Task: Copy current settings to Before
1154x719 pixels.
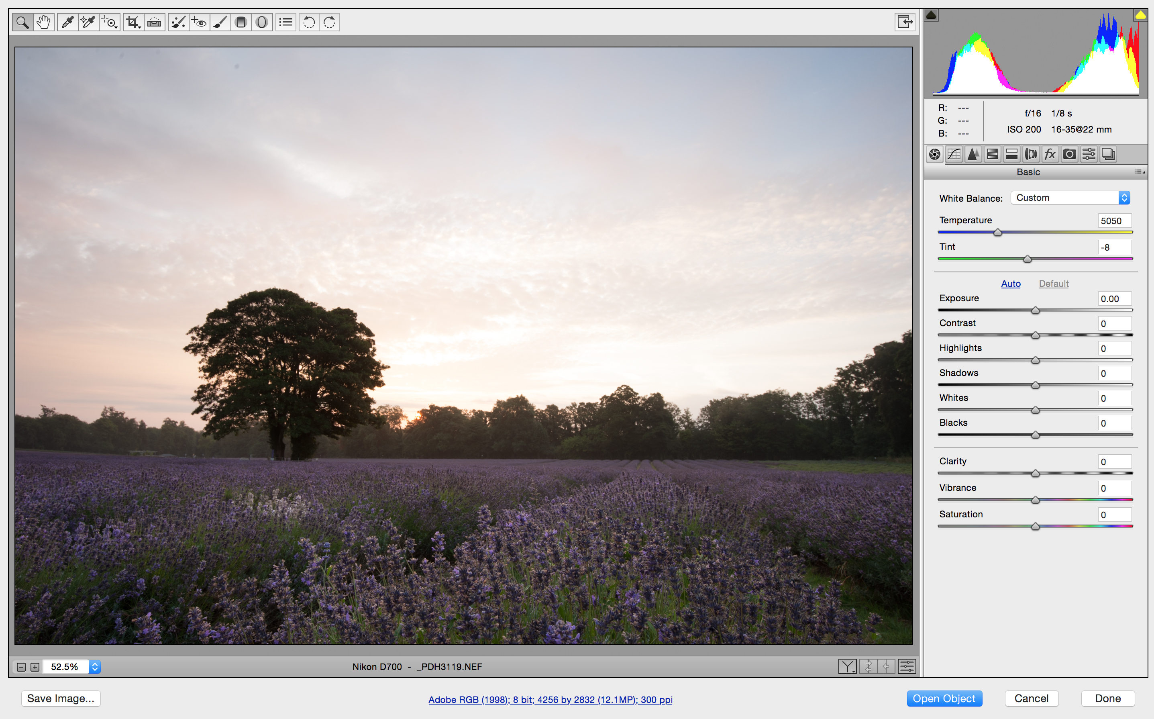Action: coord(887,666)
